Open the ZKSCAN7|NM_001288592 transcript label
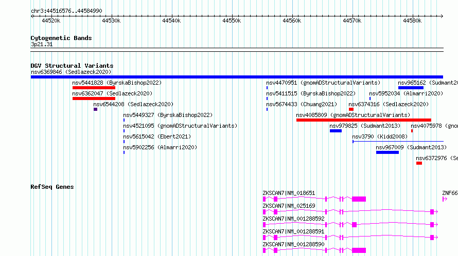Image resolution: width=458 pixels, height=256 pixels. 293,219
